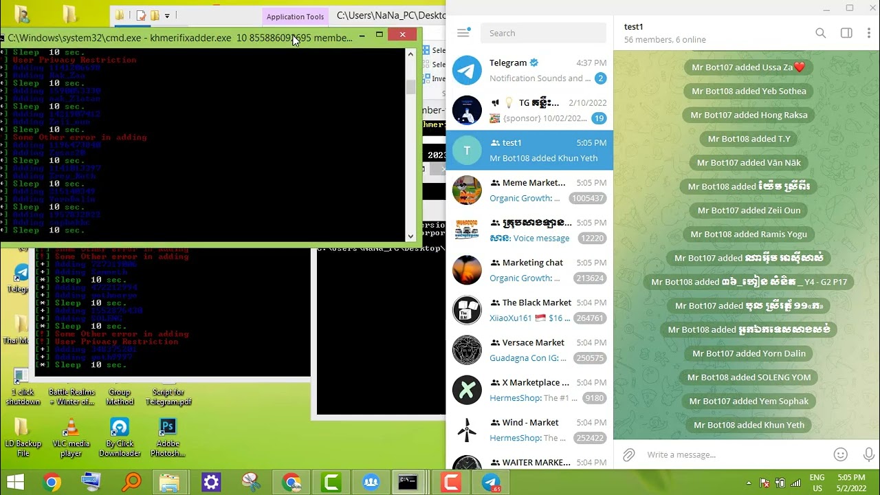Open the Windows Start button
The image size is (880, 495).
pos(15,482)
